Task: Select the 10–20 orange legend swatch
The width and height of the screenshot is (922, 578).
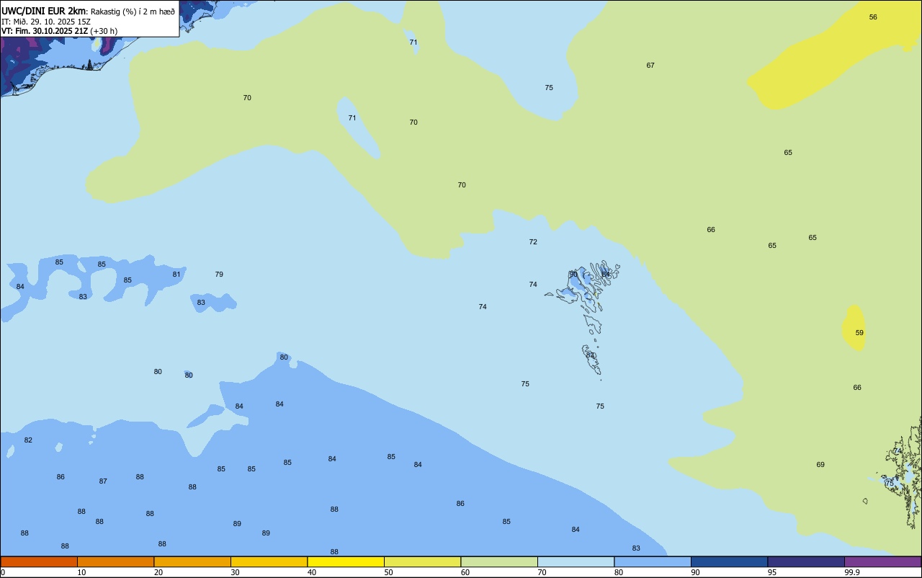Action: pos(115,561)
